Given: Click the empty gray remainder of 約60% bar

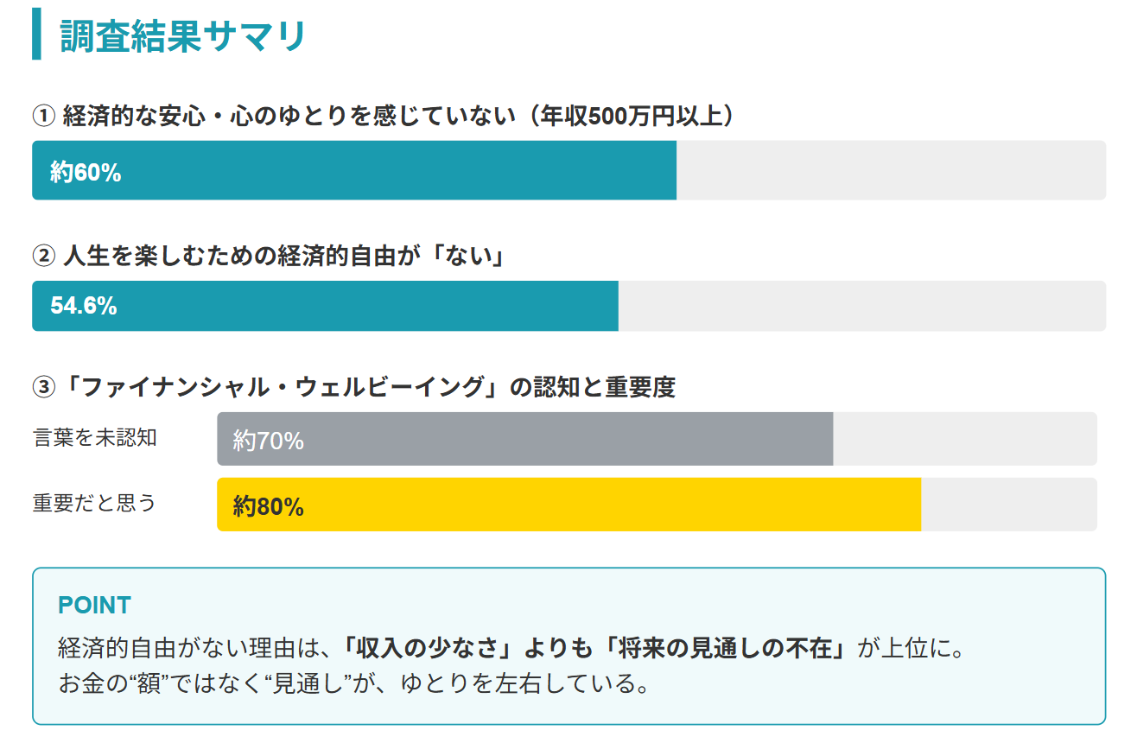Looking at the screenshot, I should coord(891,170).
